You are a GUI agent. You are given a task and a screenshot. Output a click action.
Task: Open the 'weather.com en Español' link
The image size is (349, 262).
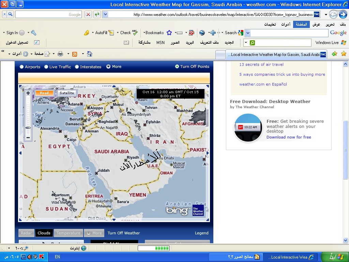click(x=263, y=84)
